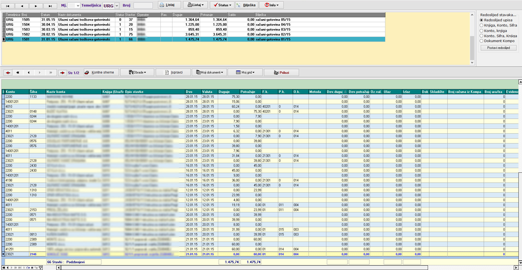
Task: Click the red right arrow button
Action: pos(63,73)
